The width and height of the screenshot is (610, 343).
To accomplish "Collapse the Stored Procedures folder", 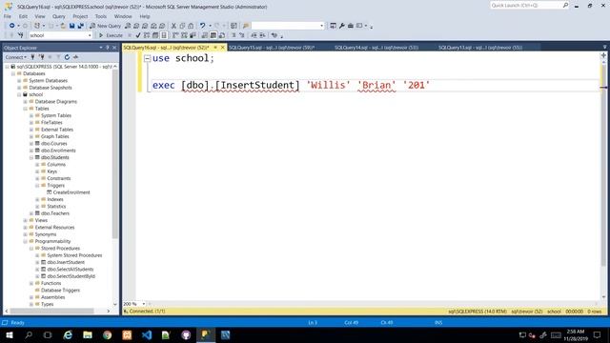I will pos(31,248).
